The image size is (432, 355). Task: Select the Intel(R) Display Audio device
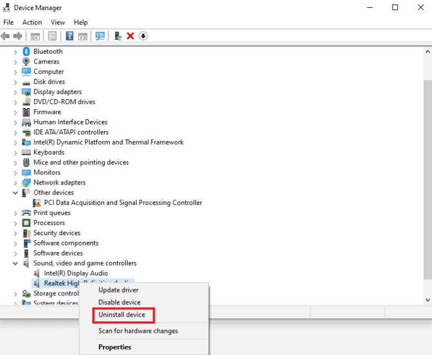(76, 273)
